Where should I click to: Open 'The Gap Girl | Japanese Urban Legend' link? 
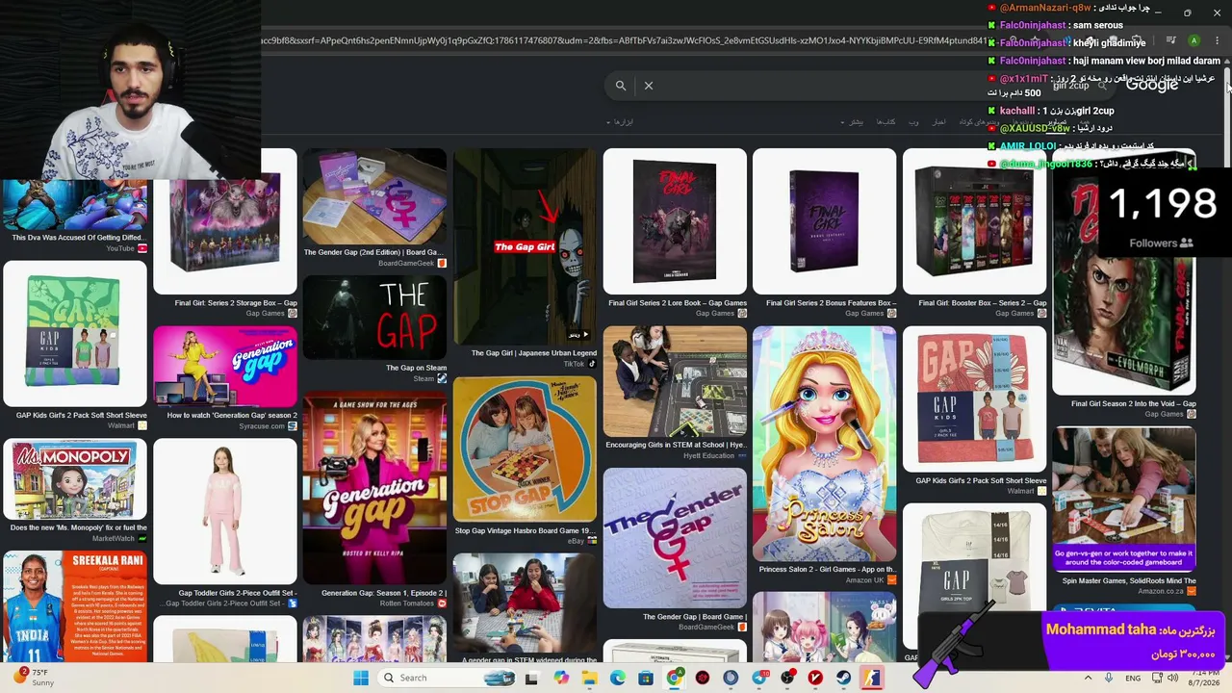coord(534,353)
